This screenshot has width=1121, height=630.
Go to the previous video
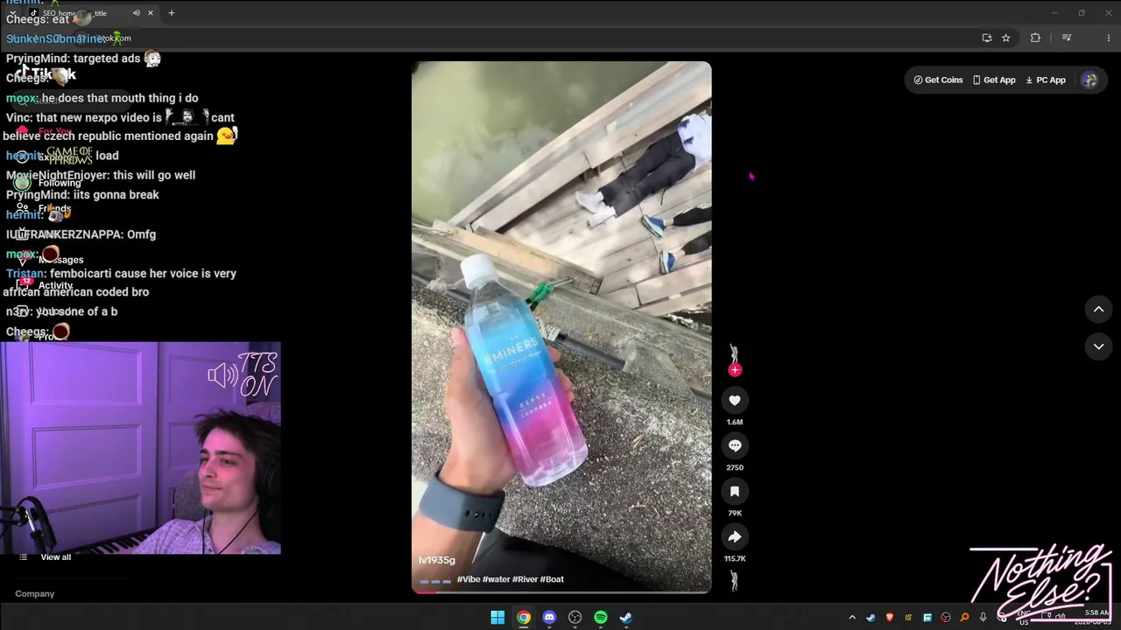tap(1098, 309)
